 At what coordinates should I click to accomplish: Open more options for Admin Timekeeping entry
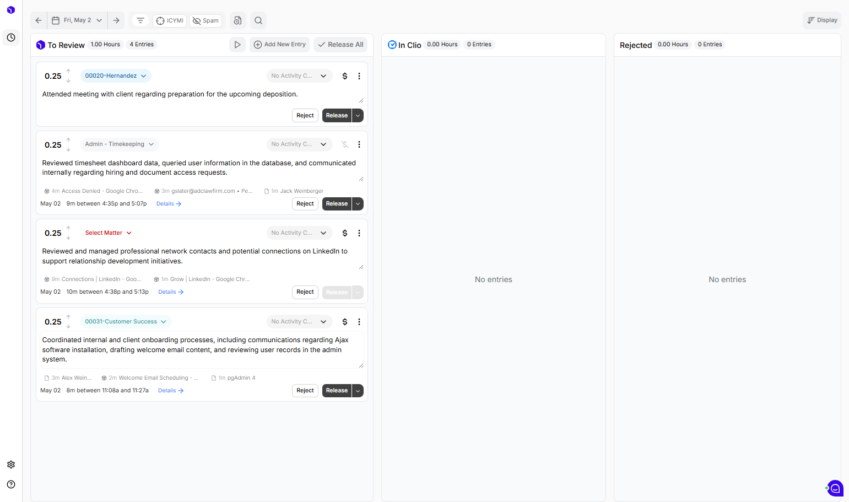(x=359, y=144)
